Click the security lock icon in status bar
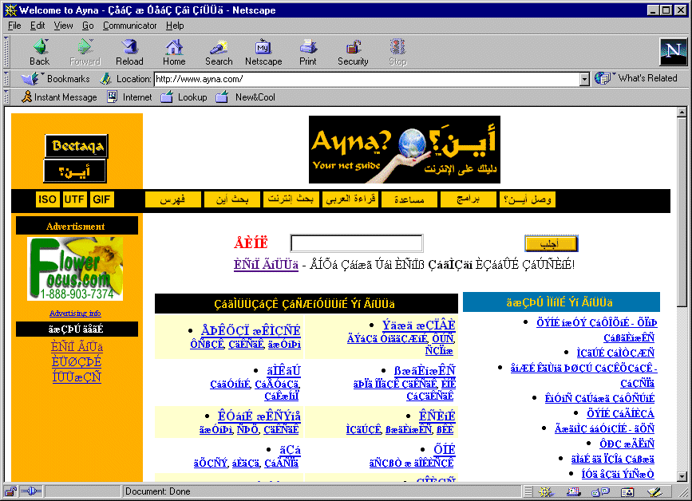Screen dimensions: 692x501 10,491
